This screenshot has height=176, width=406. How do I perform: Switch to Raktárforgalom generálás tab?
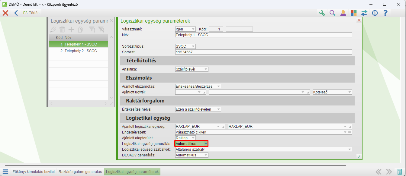tap(80, 172)
